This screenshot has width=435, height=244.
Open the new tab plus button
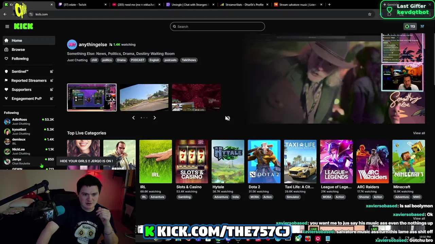(x=329, y=5)
